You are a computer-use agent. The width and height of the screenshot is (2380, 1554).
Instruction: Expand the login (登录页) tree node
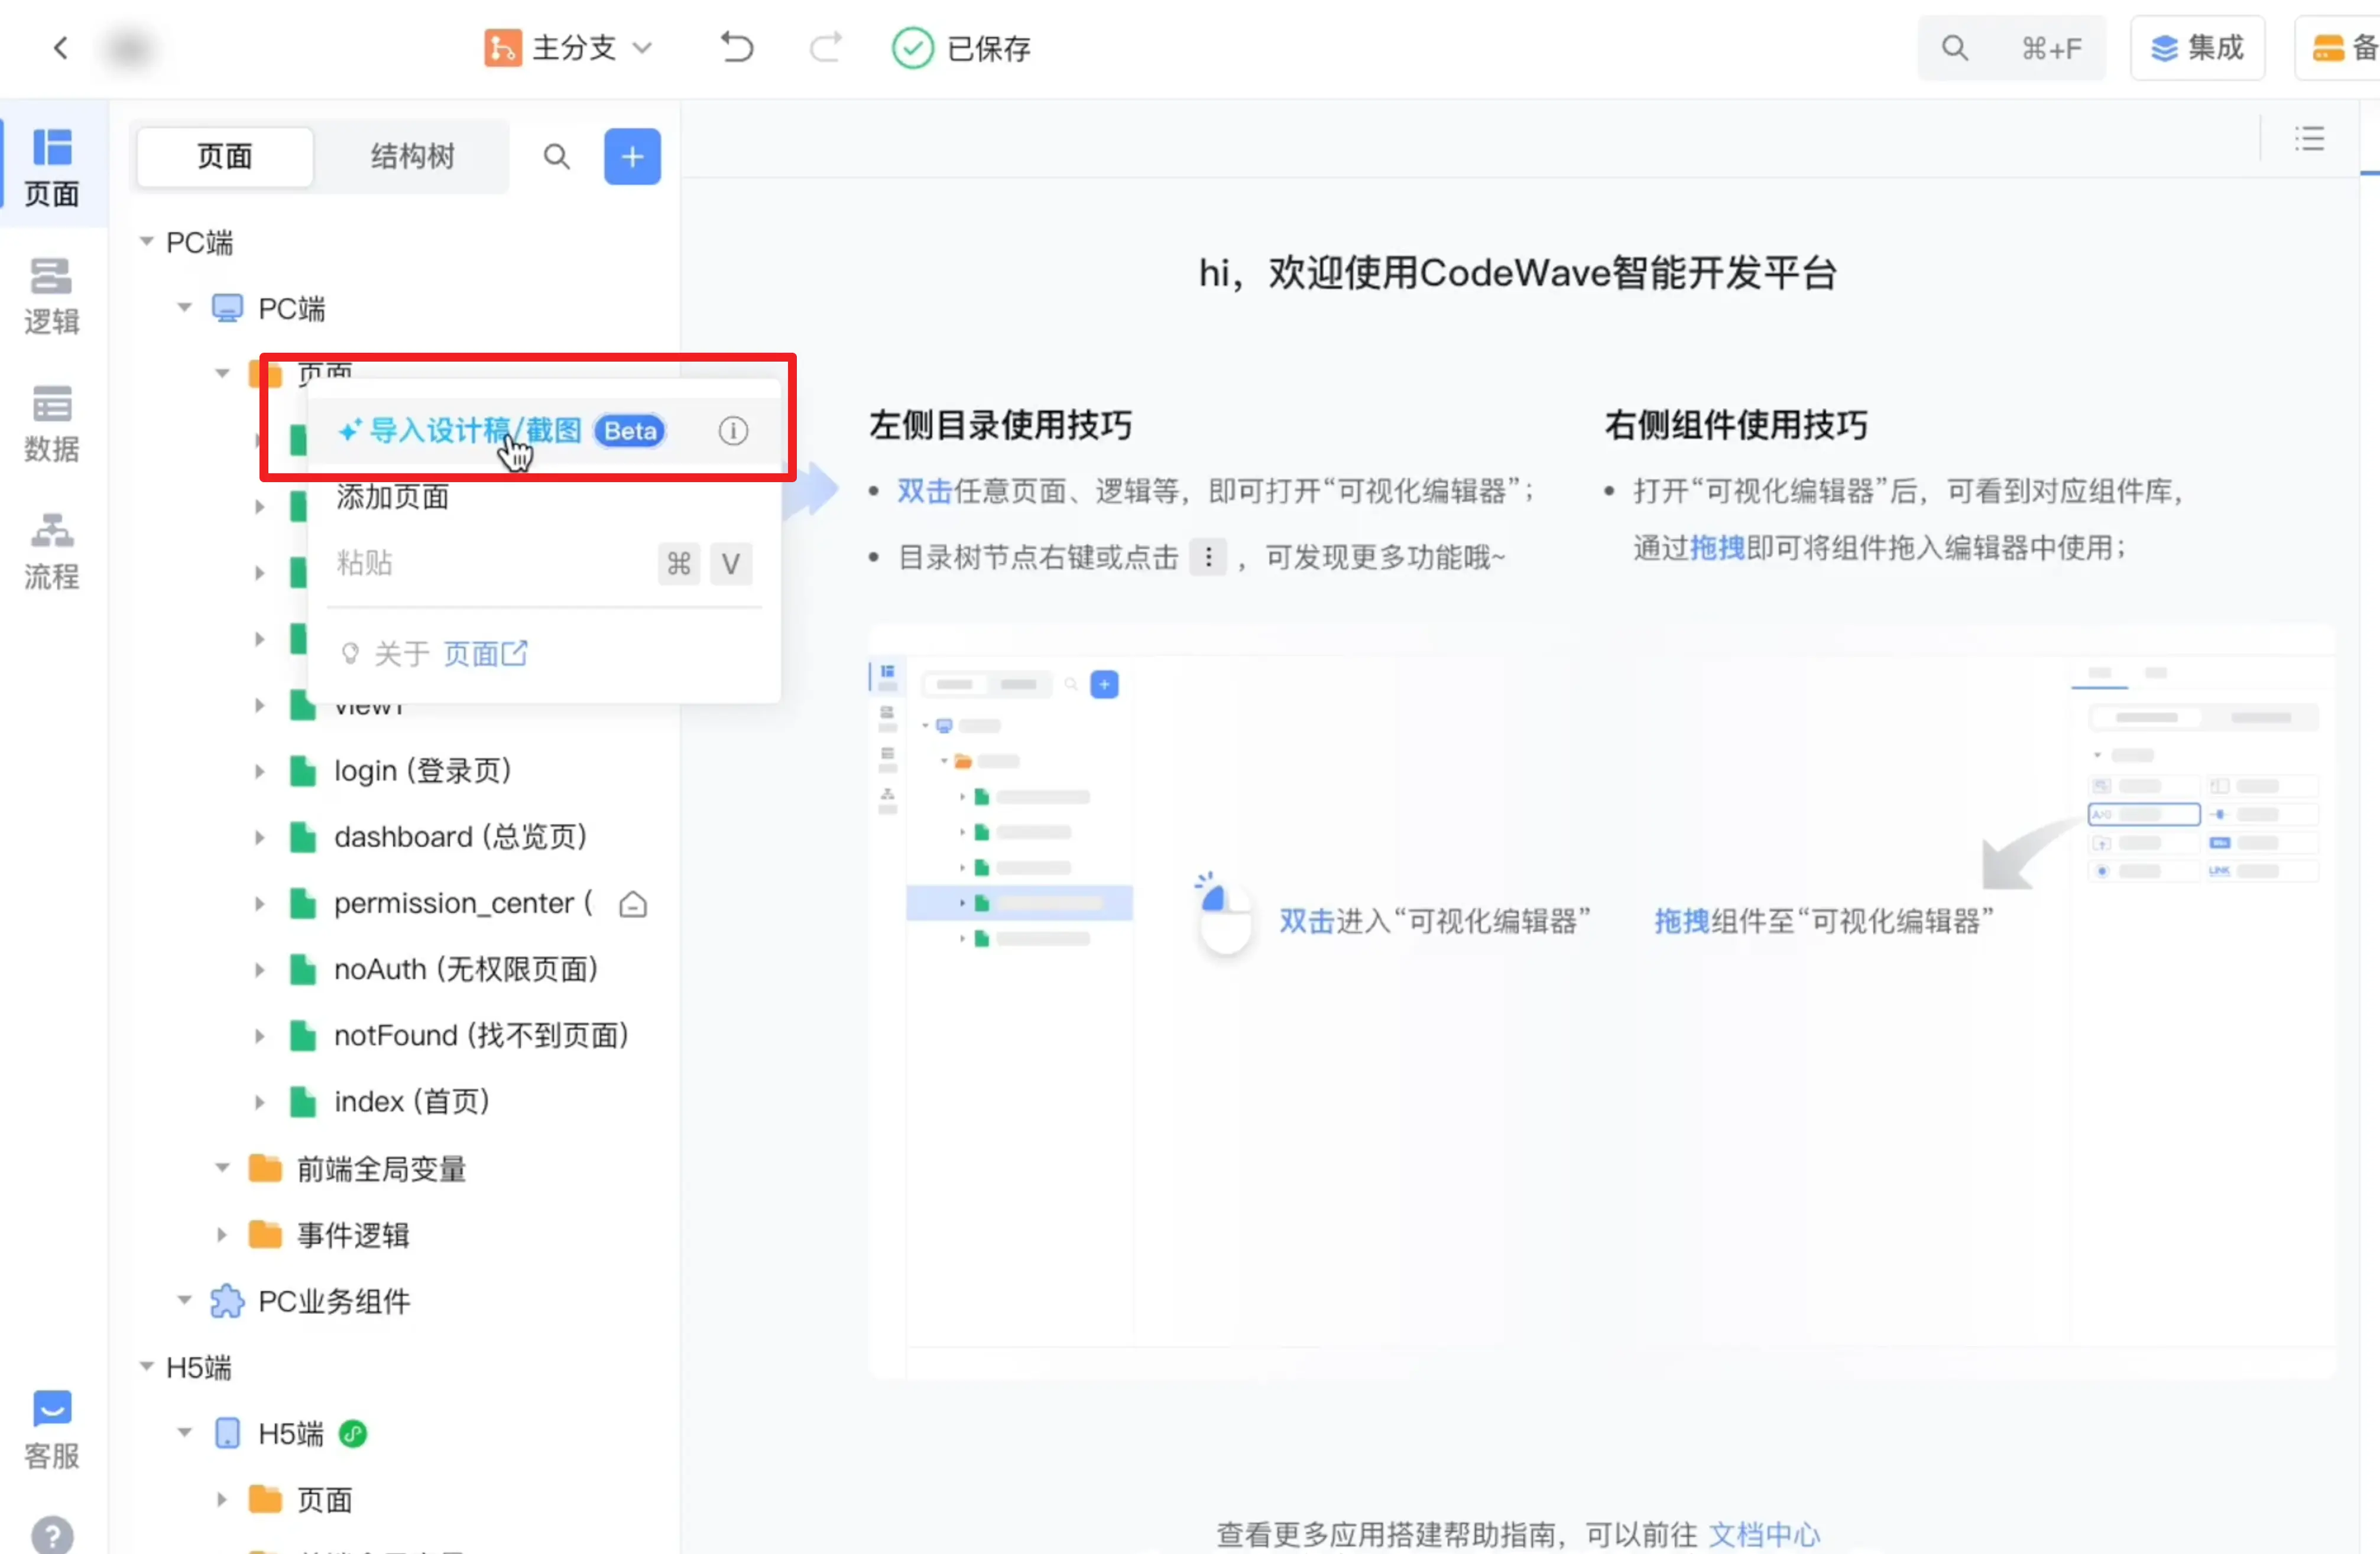coord(259,771)
